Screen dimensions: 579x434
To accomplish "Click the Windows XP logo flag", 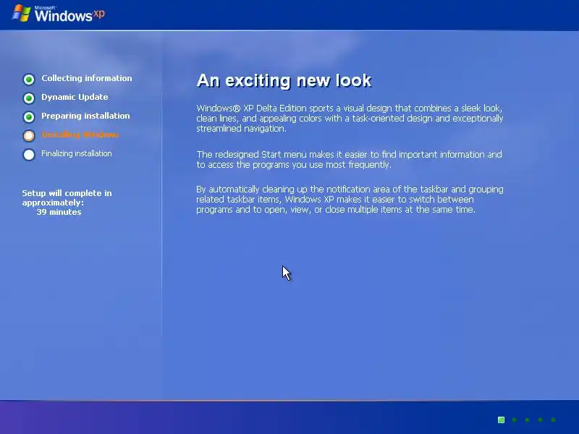I will click(22, 13).
